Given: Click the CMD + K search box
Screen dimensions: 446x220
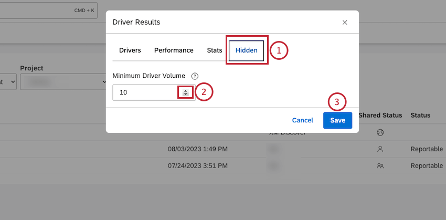Looking at the screenshot, I should (49, 11).
